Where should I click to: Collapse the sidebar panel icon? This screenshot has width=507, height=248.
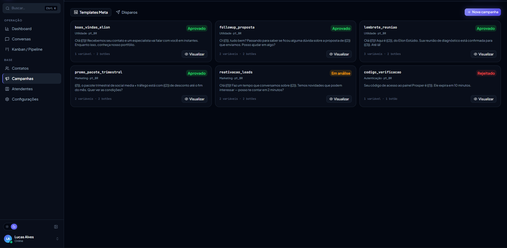tap(56, 227)
